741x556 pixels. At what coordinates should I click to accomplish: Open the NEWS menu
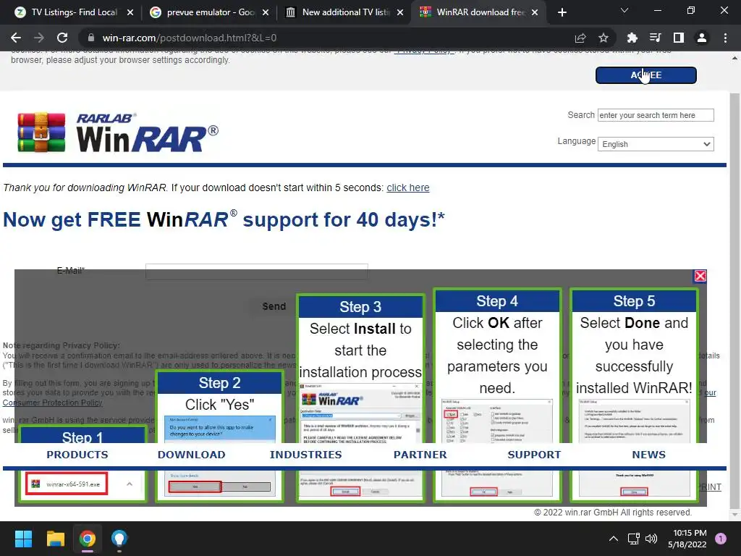(649, 455)
